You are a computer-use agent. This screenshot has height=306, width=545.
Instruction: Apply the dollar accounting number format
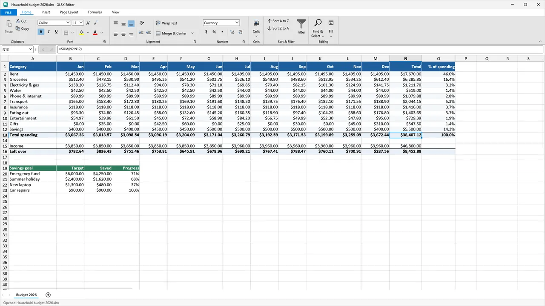coord(207,32)
